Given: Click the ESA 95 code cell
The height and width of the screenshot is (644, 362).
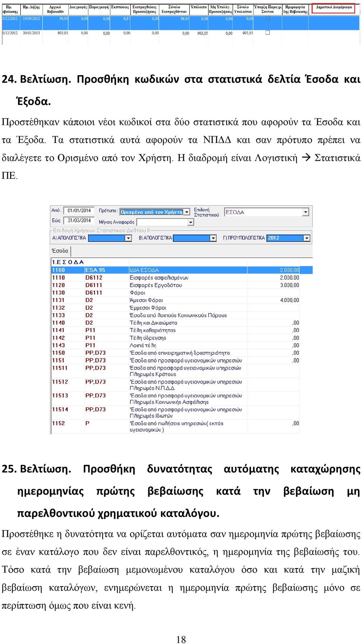Looking at the screenshot, I should 107,270.
